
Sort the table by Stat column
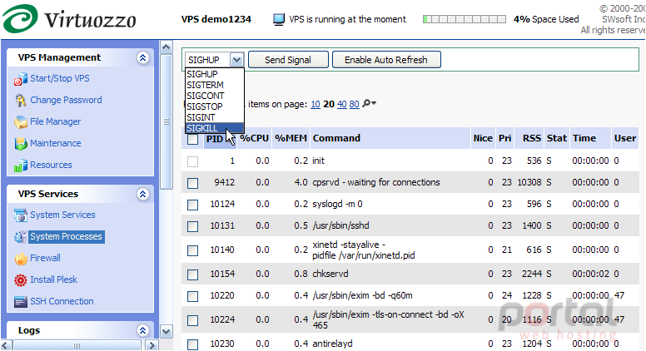click(x=557, y=138)
